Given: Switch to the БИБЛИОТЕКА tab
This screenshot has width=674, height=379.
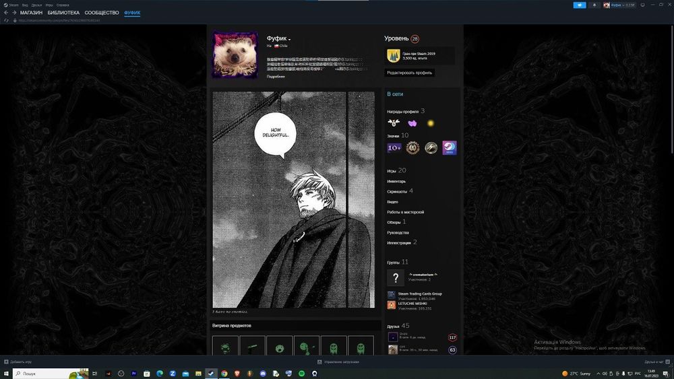Looking at the screenshot, I should pos(63,13).
